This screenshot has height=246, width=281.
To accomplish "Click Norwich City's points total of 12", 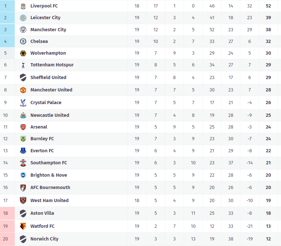I will click(268, 239).
